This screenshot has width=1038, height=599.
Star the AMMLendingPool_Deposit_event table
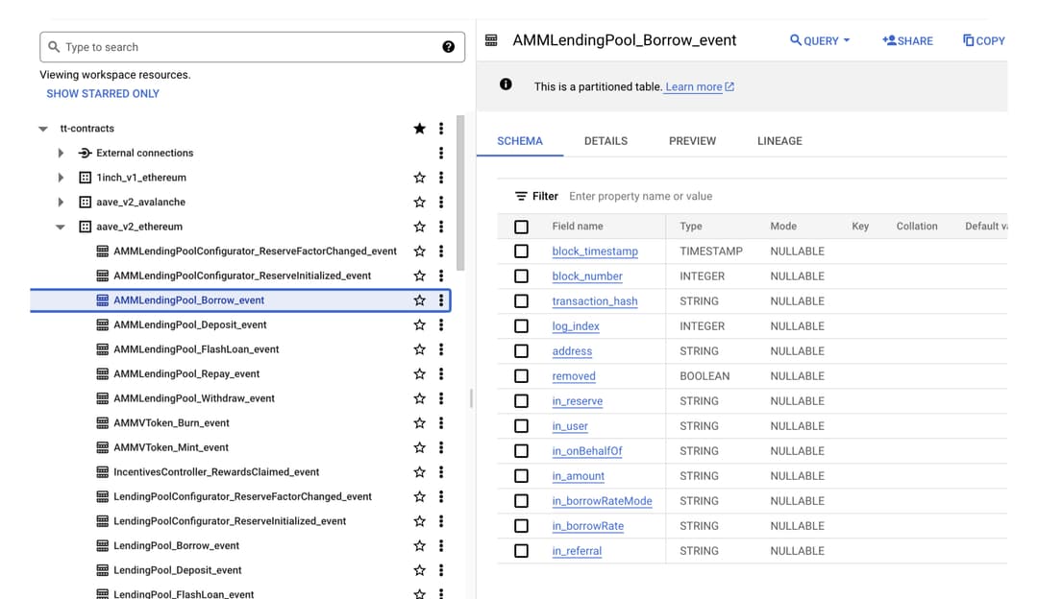419,325
